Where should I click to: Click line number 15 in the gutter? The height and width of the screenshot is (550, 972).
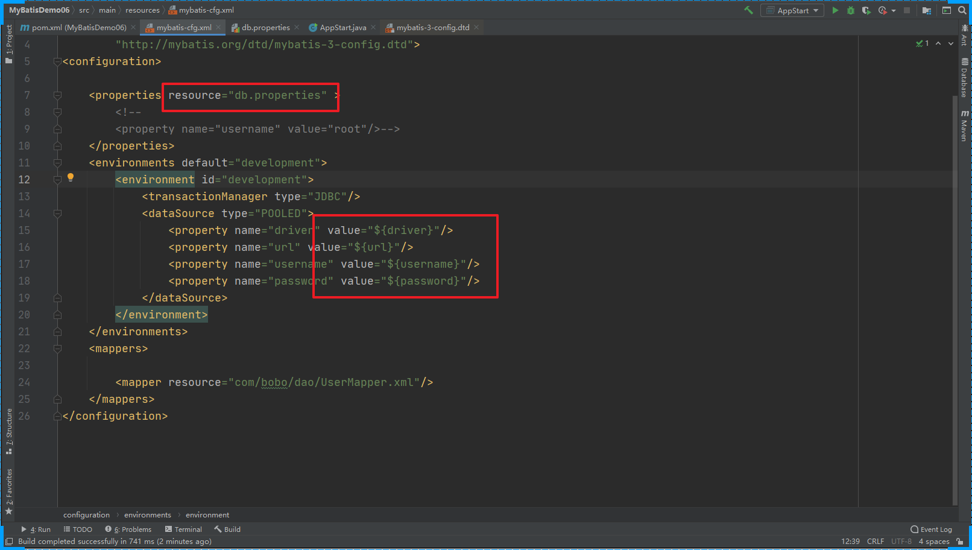(24, 230)
